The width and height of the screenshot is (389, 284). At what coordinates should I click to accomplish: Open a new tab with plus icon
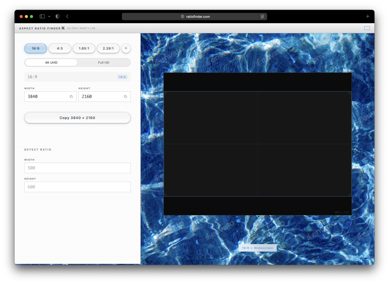coord(368,16)
